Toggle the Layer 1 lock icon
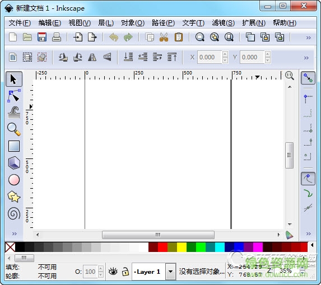The image size is (321, 285). click(125, 272)
